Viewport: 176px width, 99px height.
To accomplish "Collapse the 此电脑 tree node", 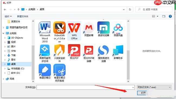I will (x=3, y=33).
